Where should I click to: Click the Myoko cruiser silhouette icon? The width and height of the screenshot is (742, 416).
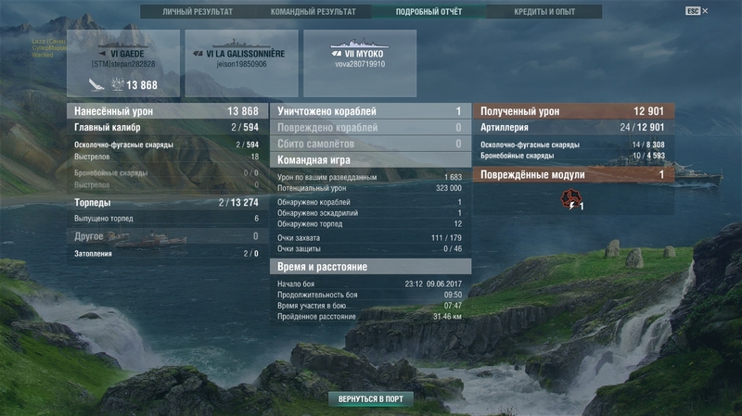tap(360, 44)
